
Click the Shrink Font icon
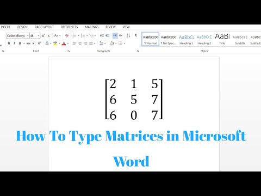(x=49, y=35)
